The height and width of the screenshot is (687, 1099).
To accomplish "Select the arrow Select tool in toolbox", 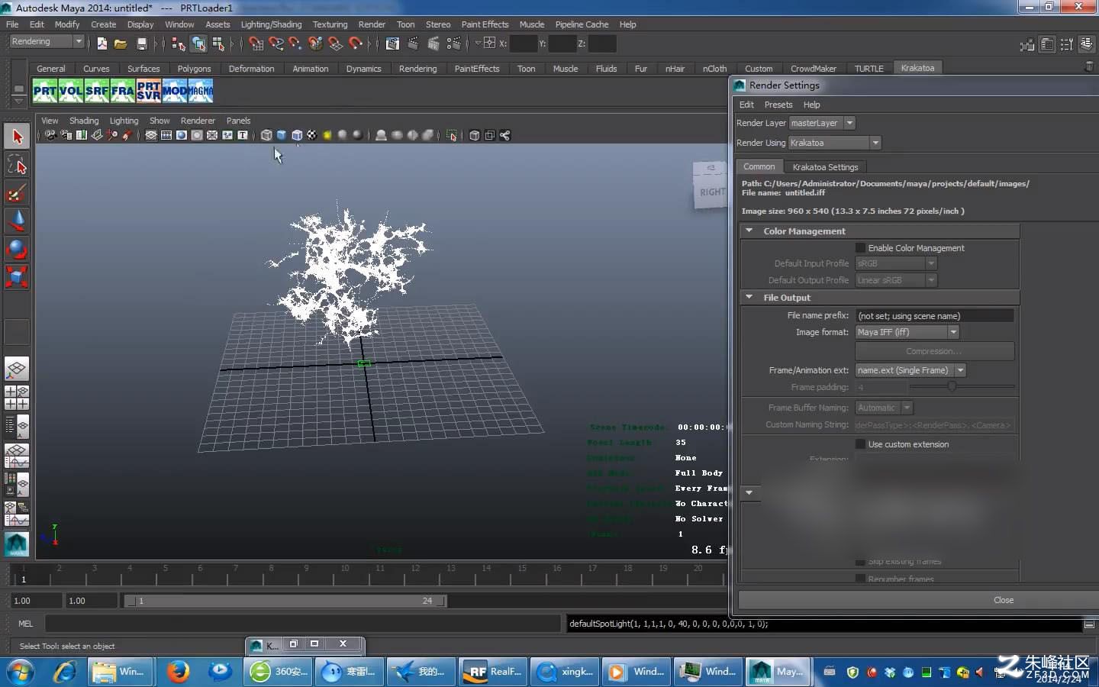I will (17, 137).
